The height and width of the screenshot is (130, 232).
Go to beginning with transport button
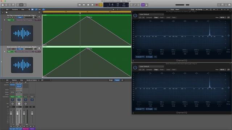pyautogui.click(x=88, y=5)
